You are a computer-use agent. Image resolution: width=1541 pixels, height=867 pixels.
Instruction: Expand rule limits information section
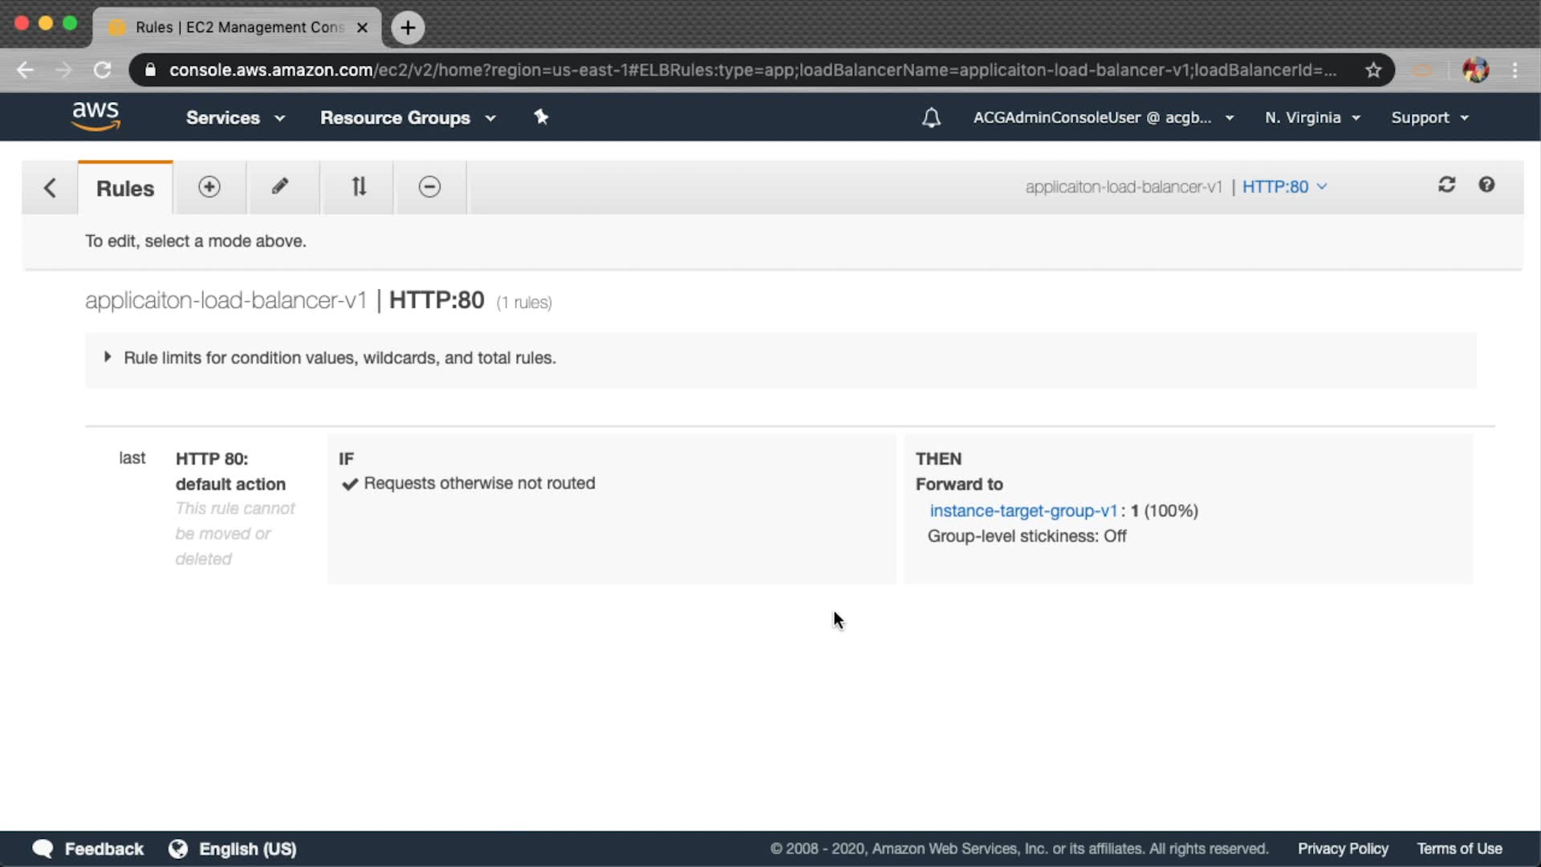tap(108, 357)
